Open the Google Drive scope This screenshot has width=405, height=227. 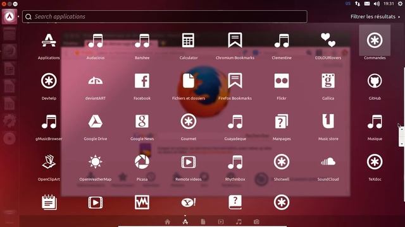point(96,121)
